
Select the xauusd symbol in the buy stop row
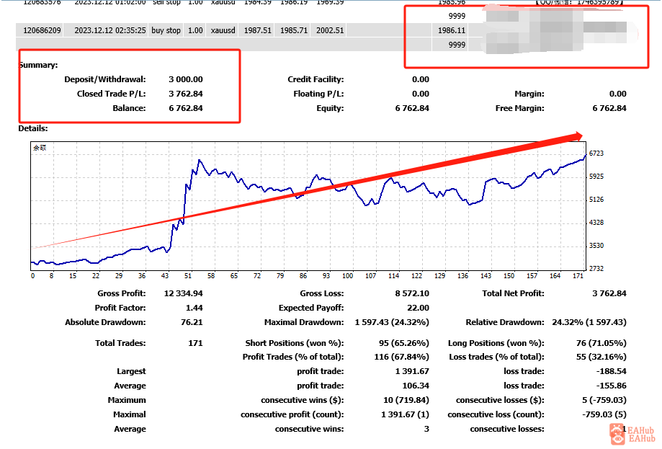pos(223,30)
